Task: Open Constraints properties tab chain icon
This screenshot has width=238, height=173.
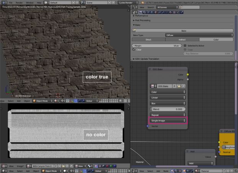Action: click(159, 12)
